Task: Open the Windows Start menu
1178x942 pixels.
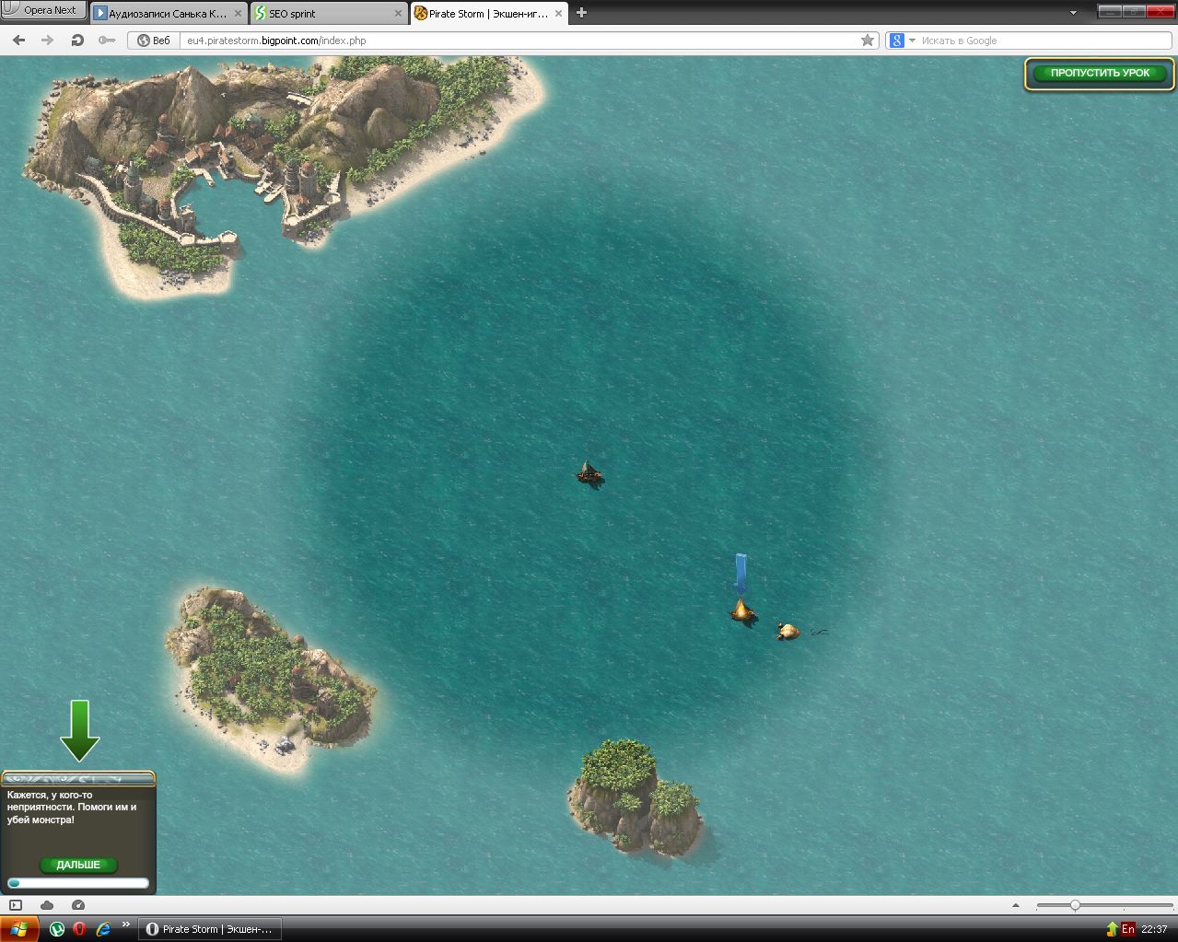Action: pos(19,929)
